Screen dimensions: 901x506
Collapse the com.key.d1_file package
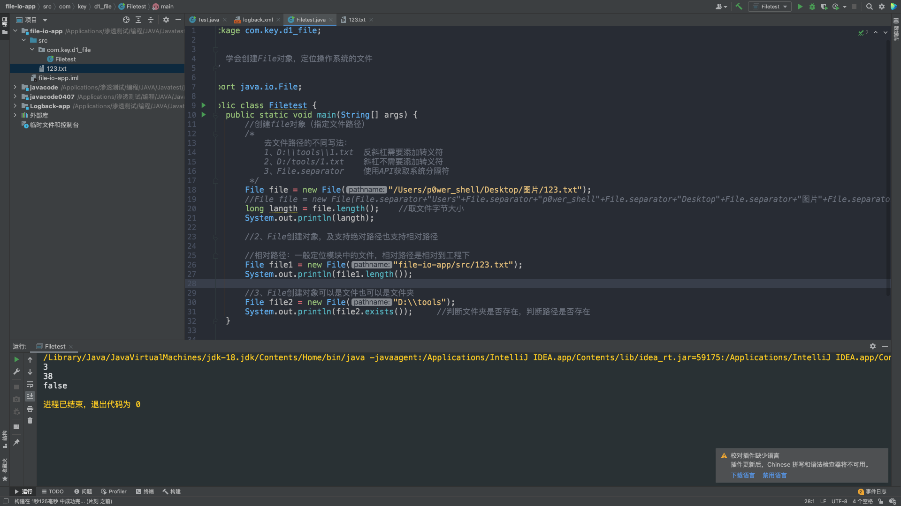32,50
